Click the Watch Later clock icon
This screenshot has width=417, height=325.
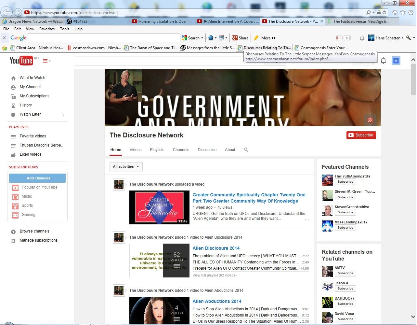pos(13,115)
